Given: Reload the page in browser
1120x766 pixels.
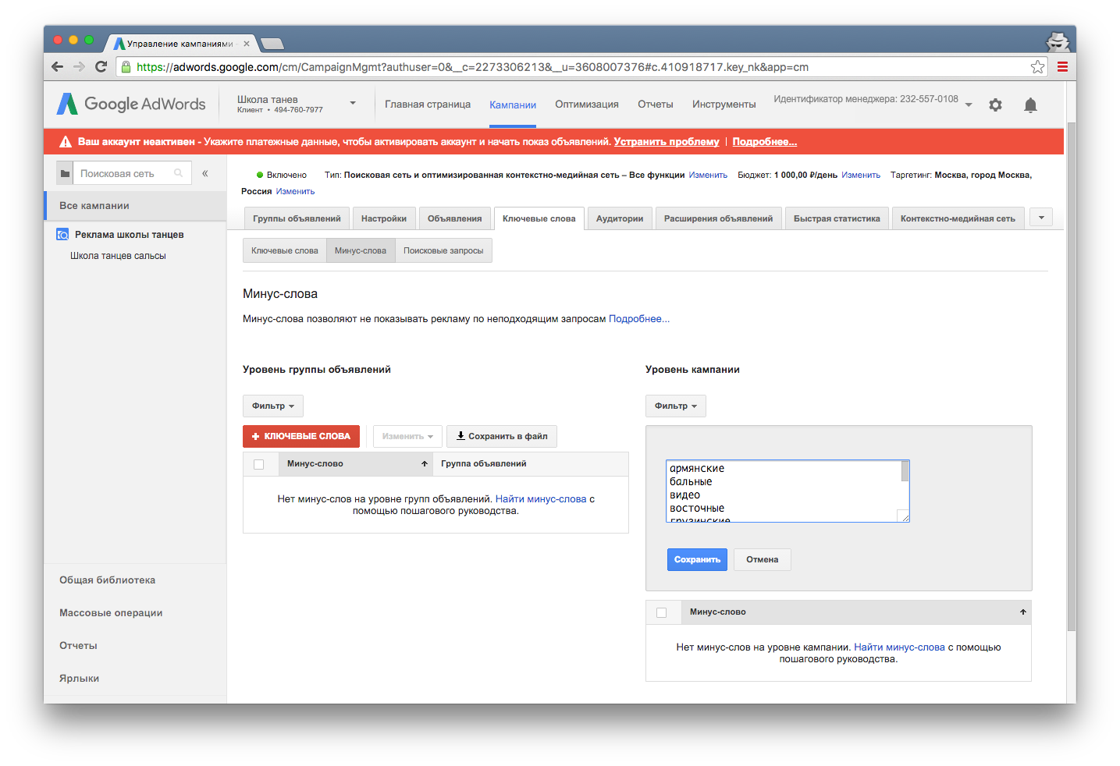Looking at the screenshot, I should pos(101,67).
